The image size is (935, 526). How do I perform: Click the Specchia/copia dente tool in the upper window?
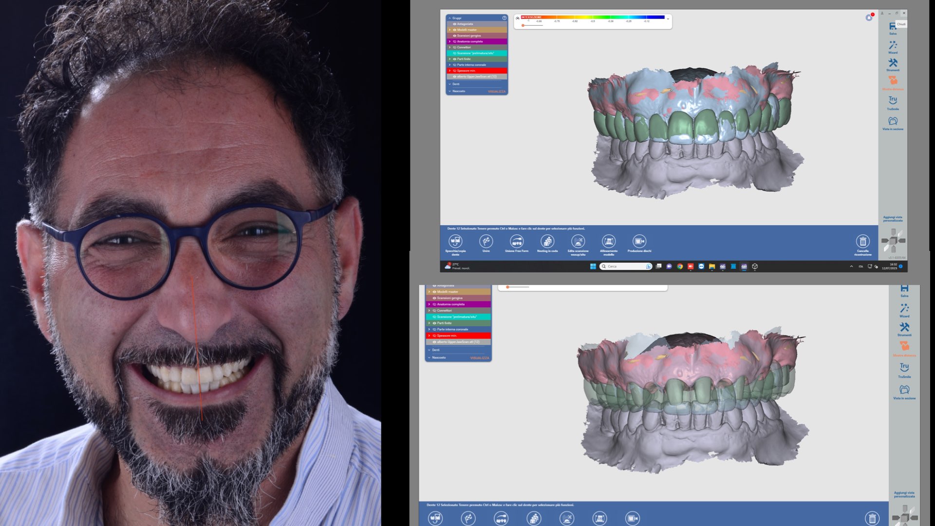pos(455,241)
